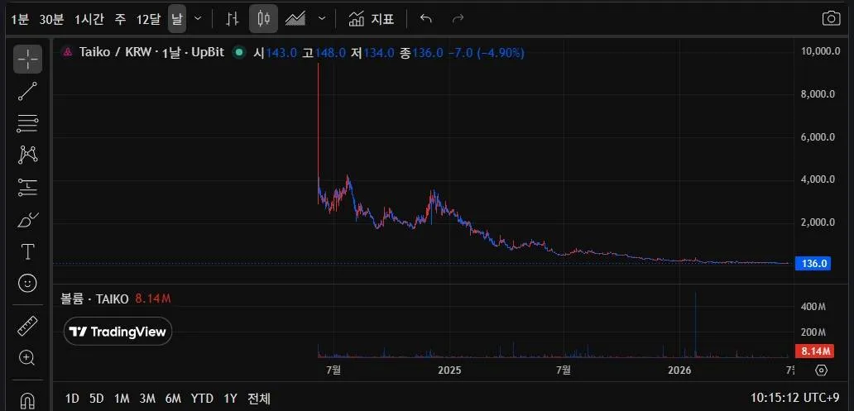The width and height of the screenshot is (854, 411).
Task: Select the Text annotation tool
Action: (x=27, y=251)
